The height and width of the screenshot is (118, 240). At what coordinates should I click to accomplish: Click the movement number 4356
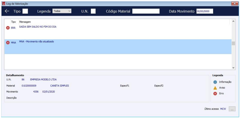[36, 92]
